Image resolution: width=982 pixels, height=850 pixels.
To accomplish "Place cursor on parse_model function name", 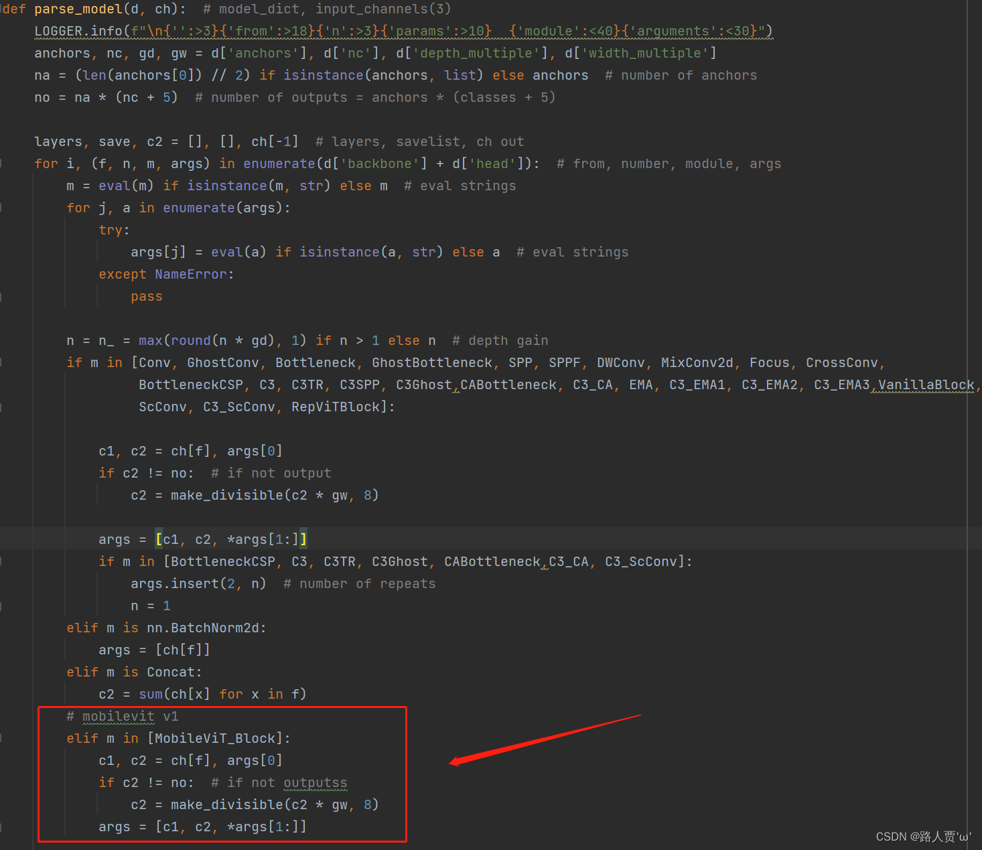I will [x=78, y=9].
